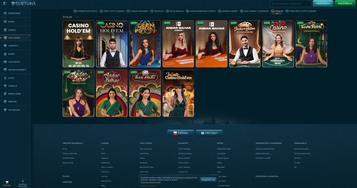Open the Slotuna logo homepage
The width and height of the screenshot is (357, 188).
[x=24, y=4]
